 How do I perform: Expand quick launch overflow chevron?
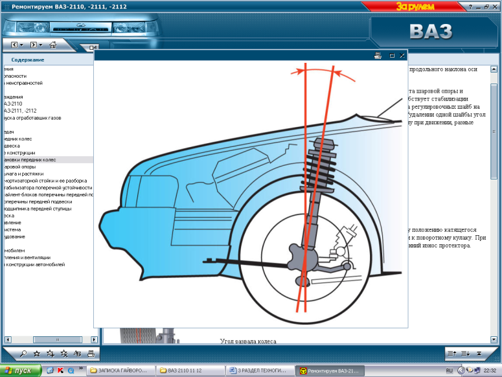pos(81,369)
